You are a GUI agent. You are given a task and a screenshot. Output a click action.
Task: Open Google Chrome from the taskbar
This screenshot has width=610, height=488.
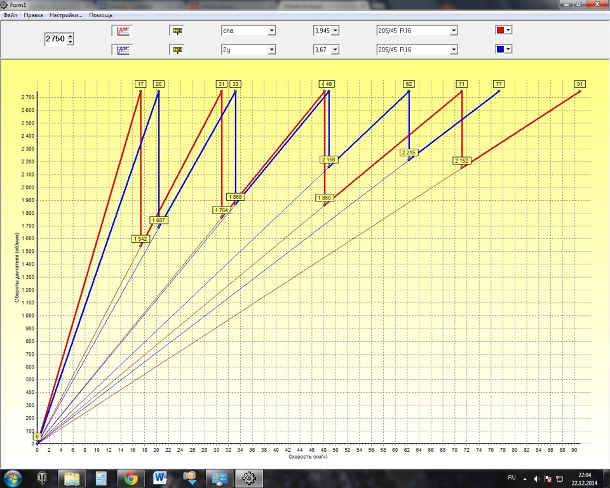coord(132,478)
